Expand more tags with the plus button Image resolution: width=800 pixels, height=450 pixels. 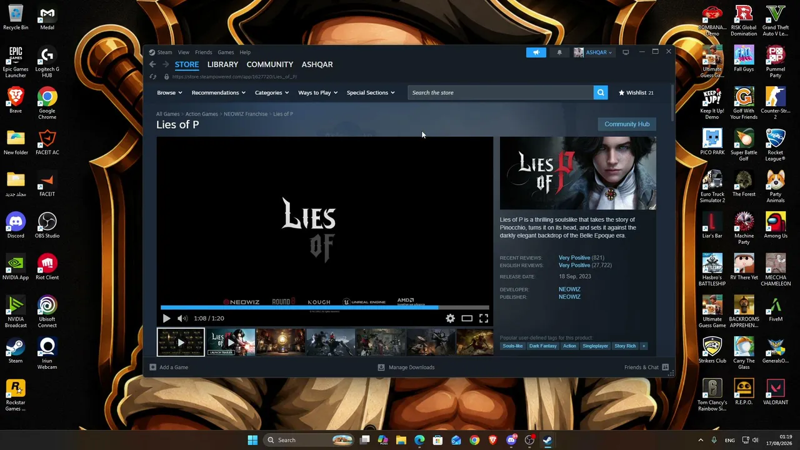tap(644, 346)
